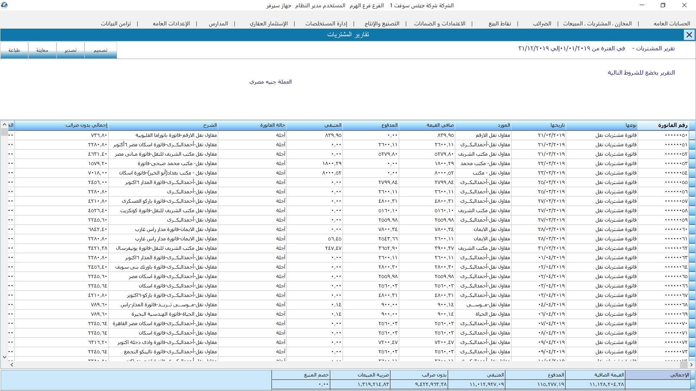
Task: Select invoice number ٠٠٠٠٠٠٧٣ cell
Action: (x=663, y=352)
